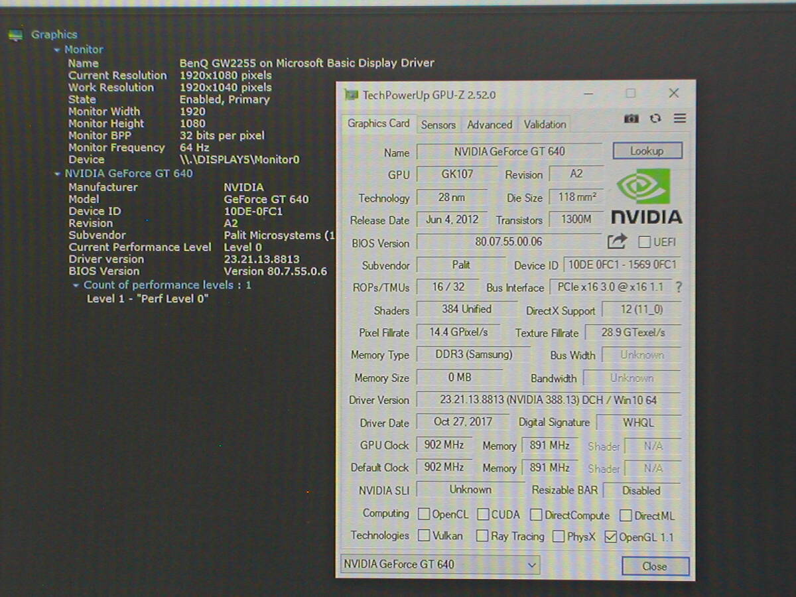The width and height of the screenshot is (796, 597).
Task: Toggle the DirectML checkbox
Action: pyautogui.click(x=626, y=515)
